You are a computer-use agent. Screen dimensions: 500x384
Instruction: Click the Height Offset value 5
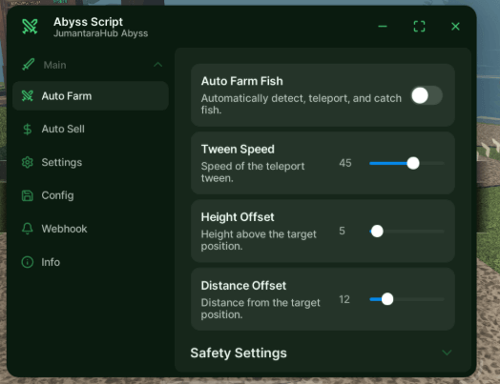tap(342, 231)
